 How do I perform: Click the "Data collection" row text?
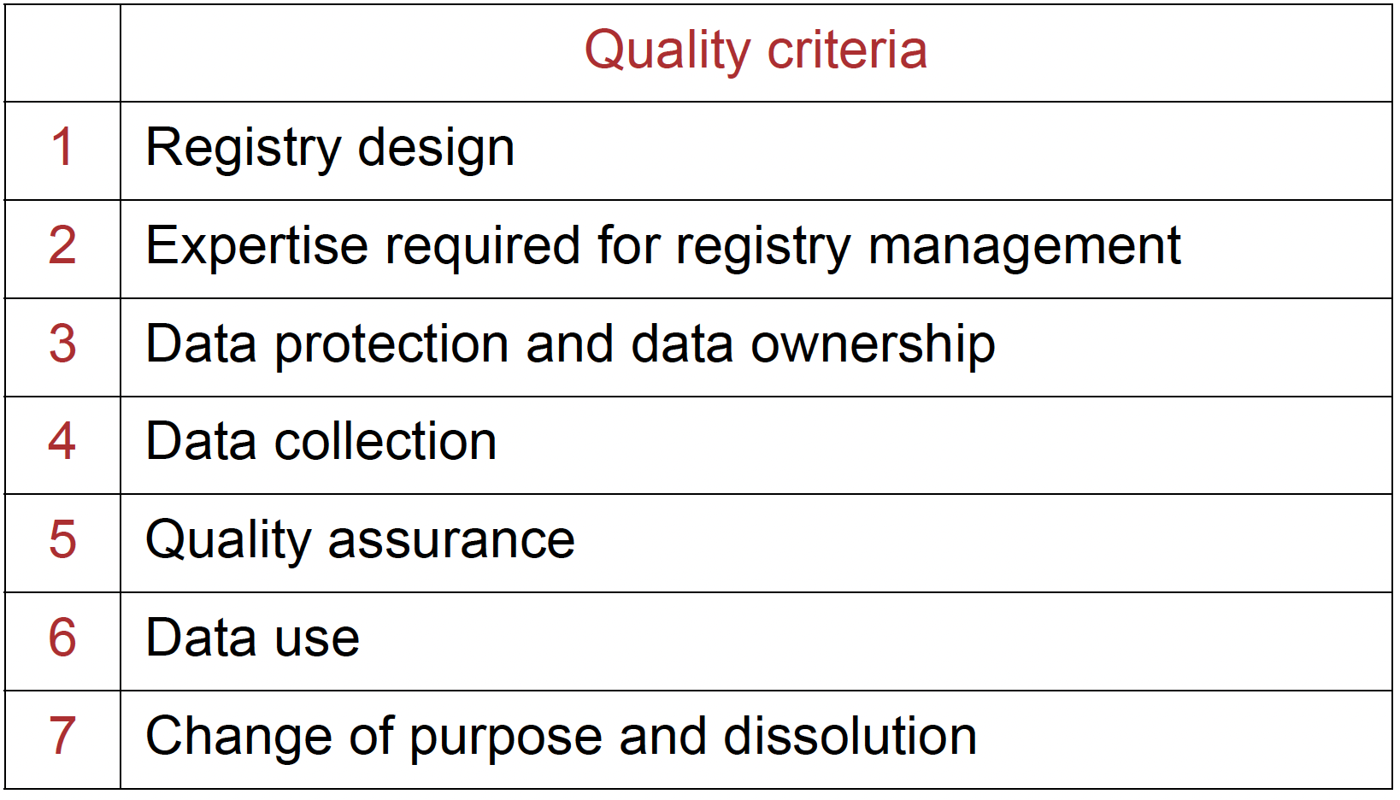(x=321, y=442)
